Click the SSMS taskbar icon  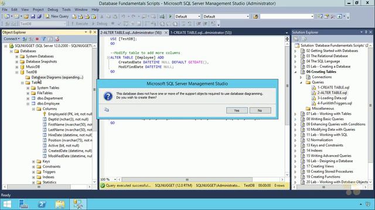[78, 204]
